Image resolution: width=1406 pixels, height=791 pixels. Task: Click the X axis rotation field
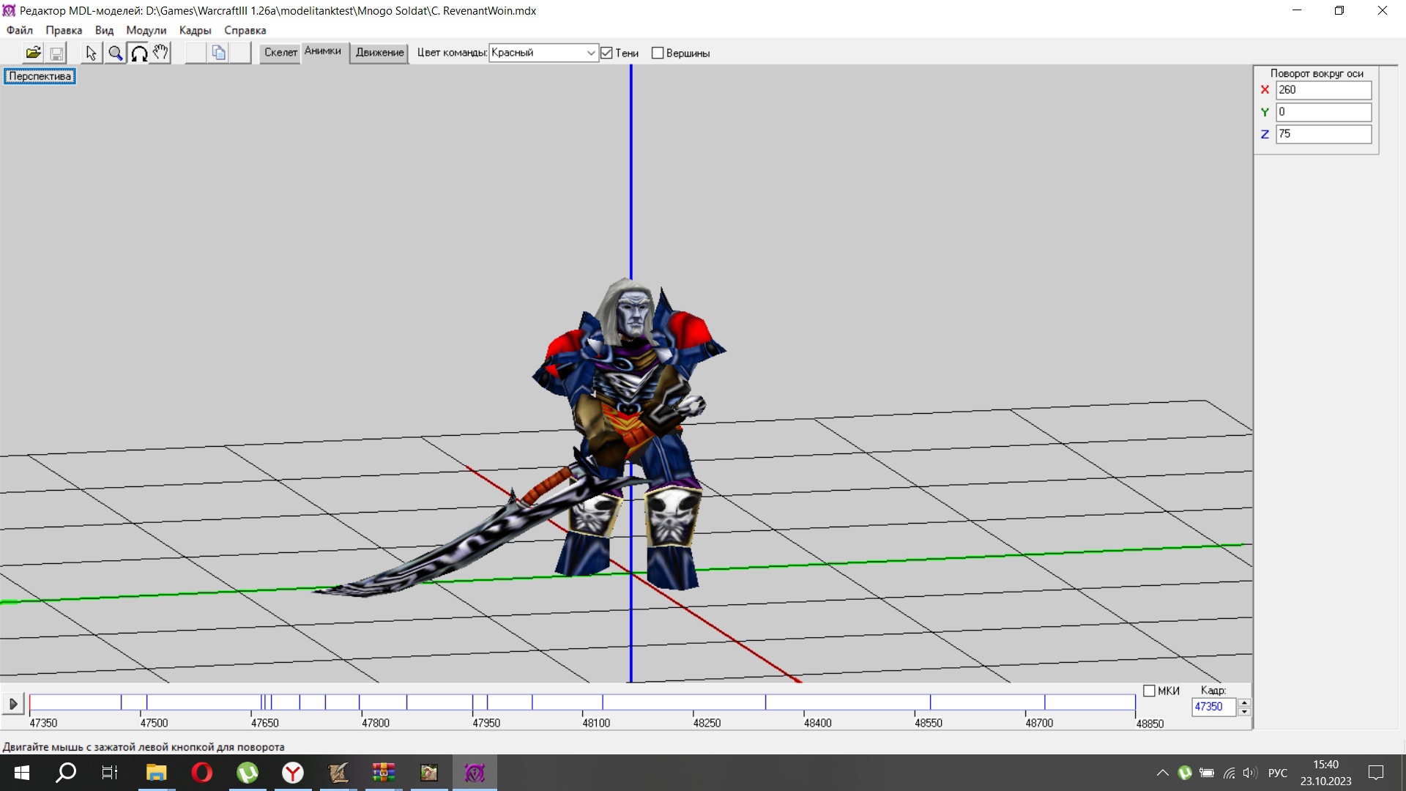pyautogui.click(x=1323, y=89)
